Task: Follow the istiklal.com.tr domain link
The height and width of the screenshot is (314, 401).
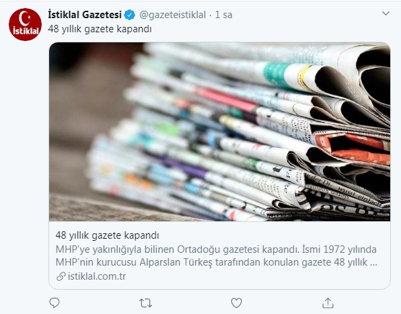Action: 97,276
